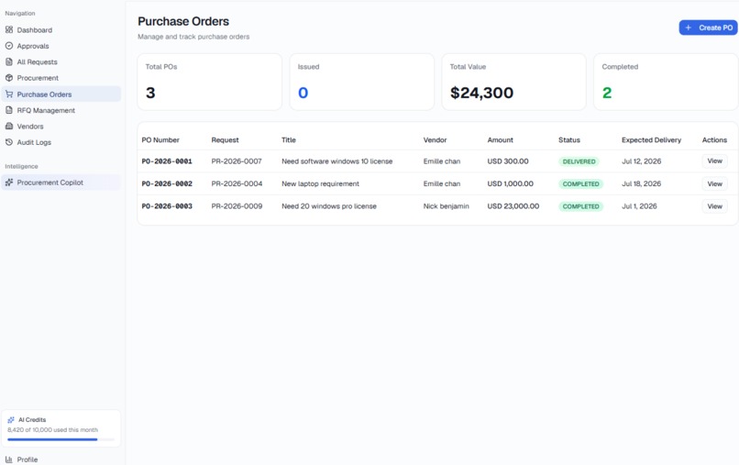Click amount USD 300.00
Viewport: 739px width, 465px height.
(x=508, y=161)
